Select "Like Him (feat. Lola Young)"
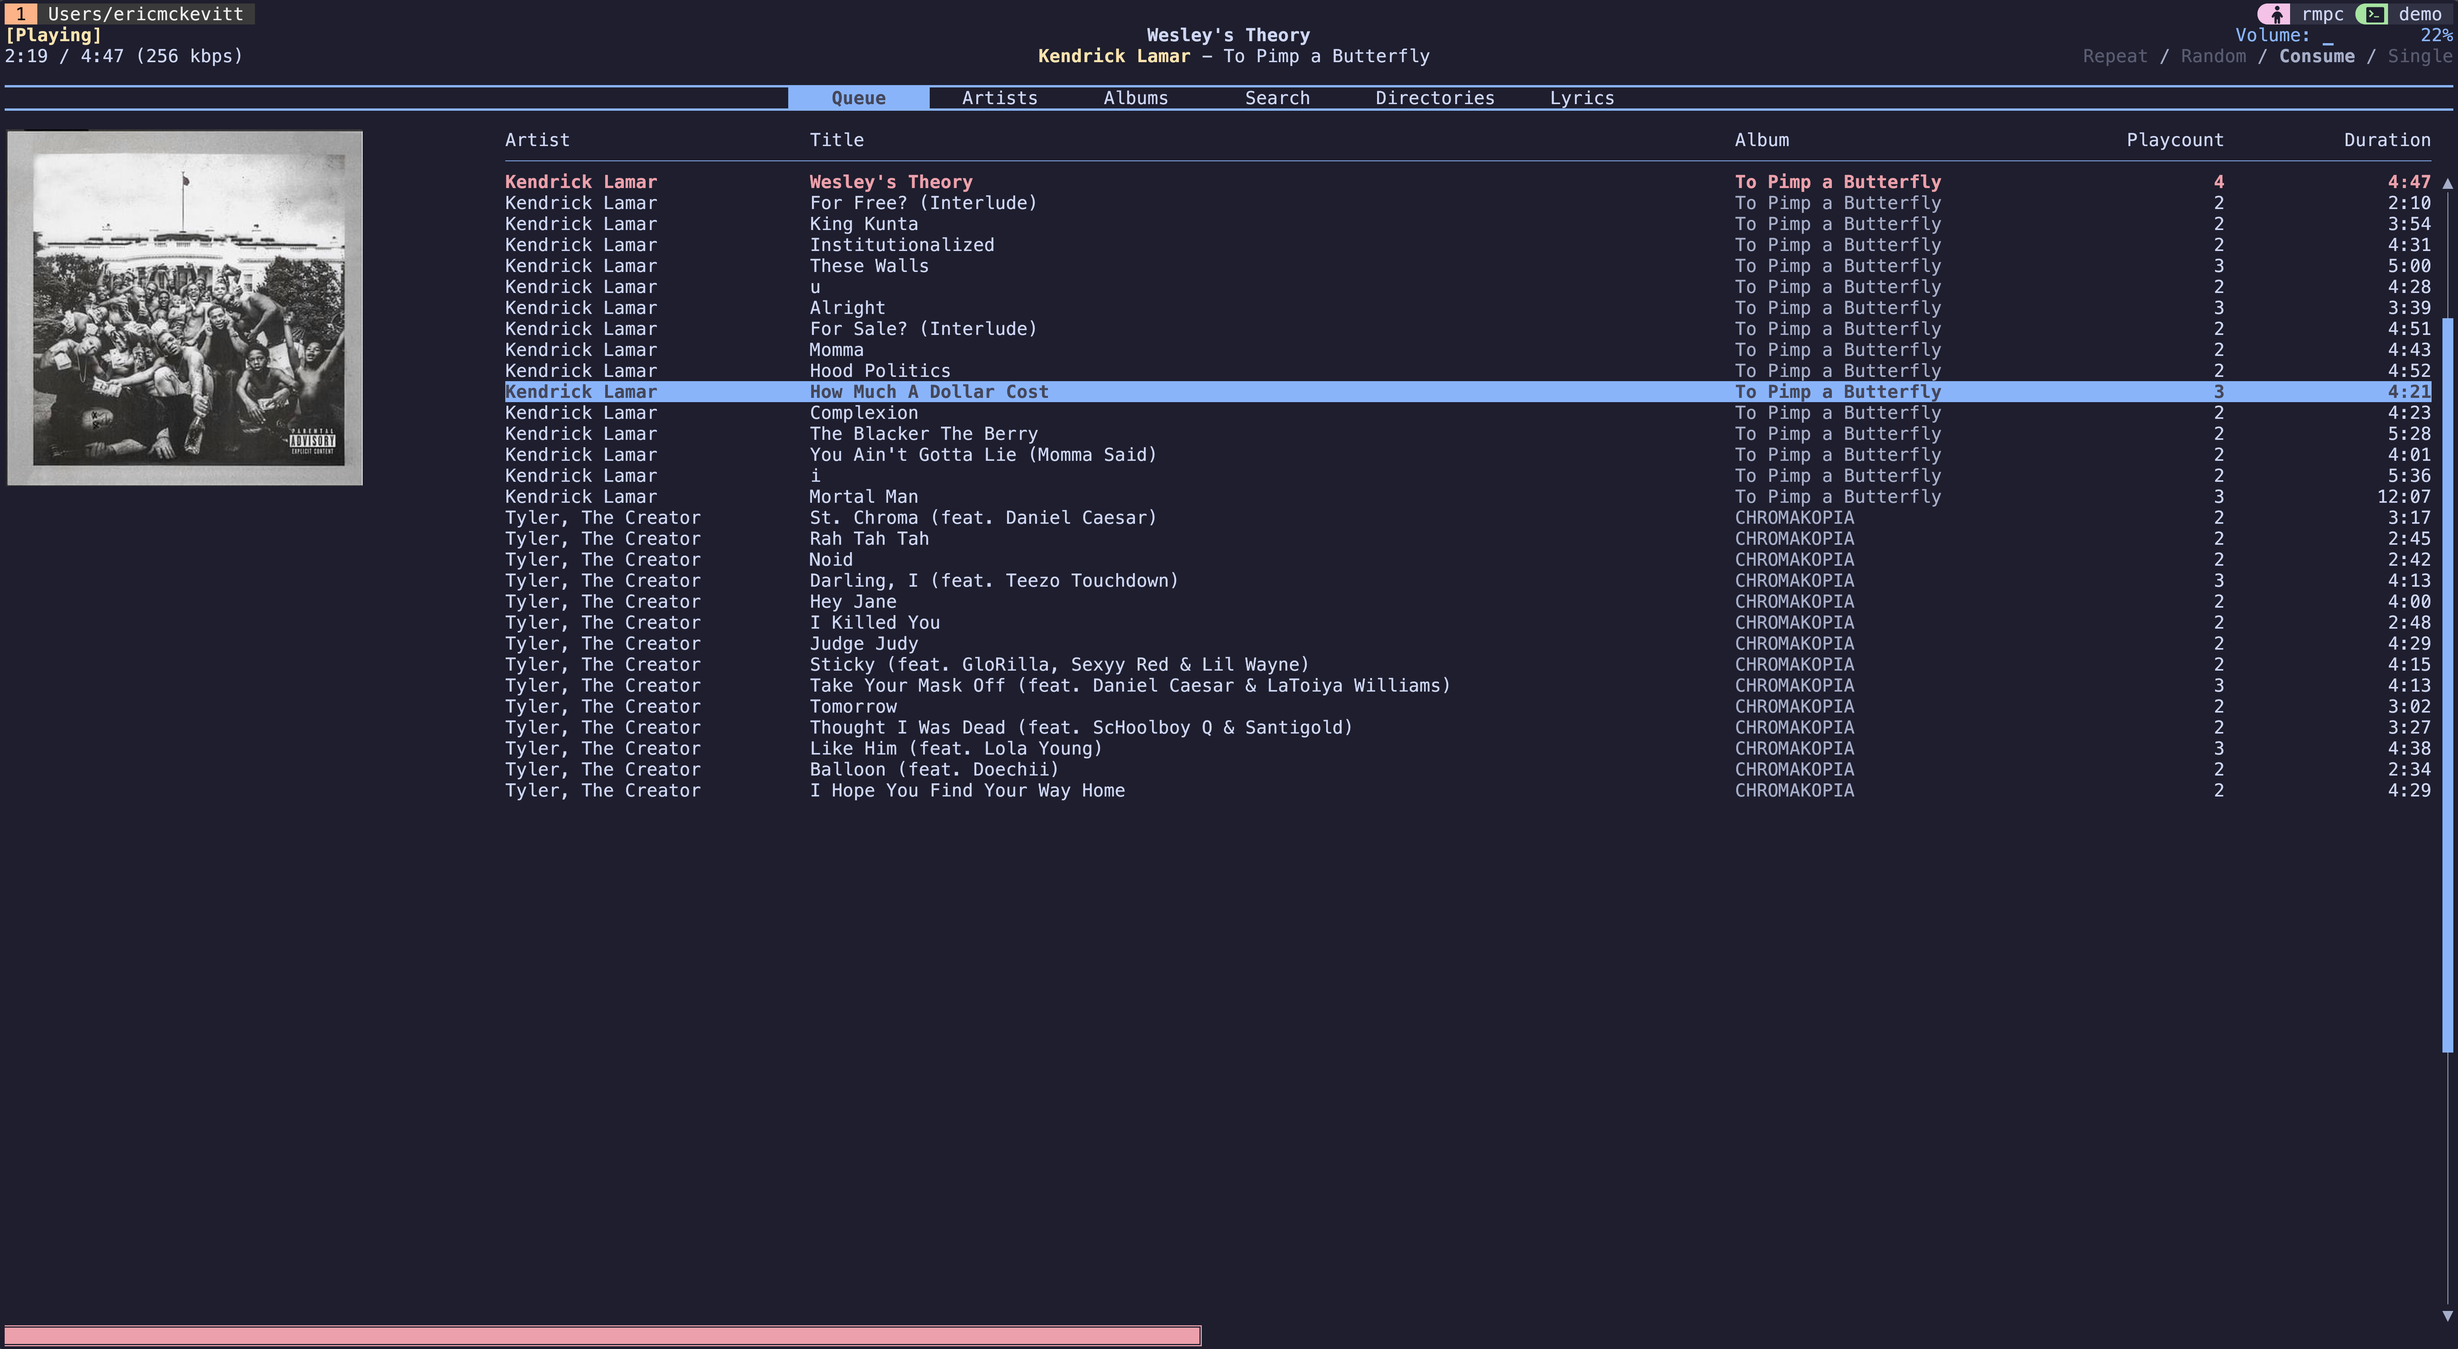Image resolution: width=2458 pixels, height=1349 pixels. (1468, 749)
